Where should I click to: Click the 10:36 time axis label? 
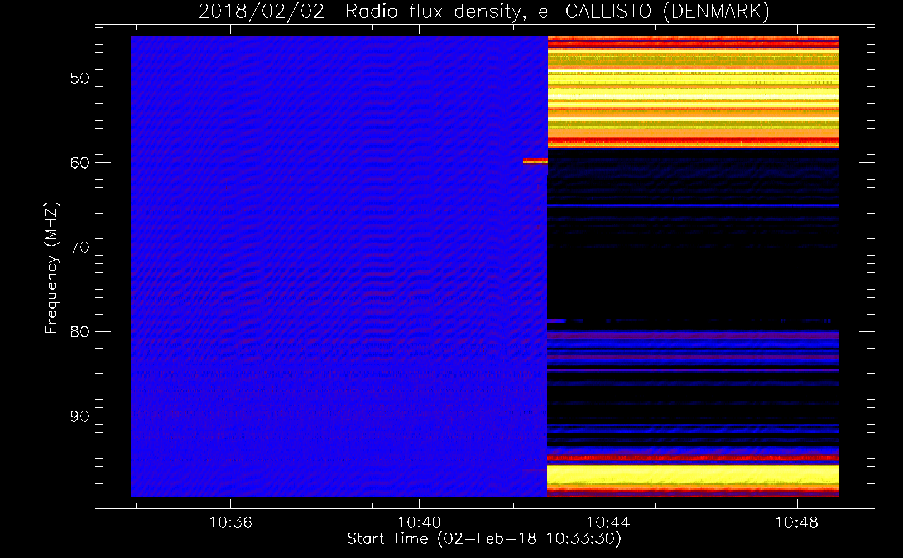pos(230,522)
